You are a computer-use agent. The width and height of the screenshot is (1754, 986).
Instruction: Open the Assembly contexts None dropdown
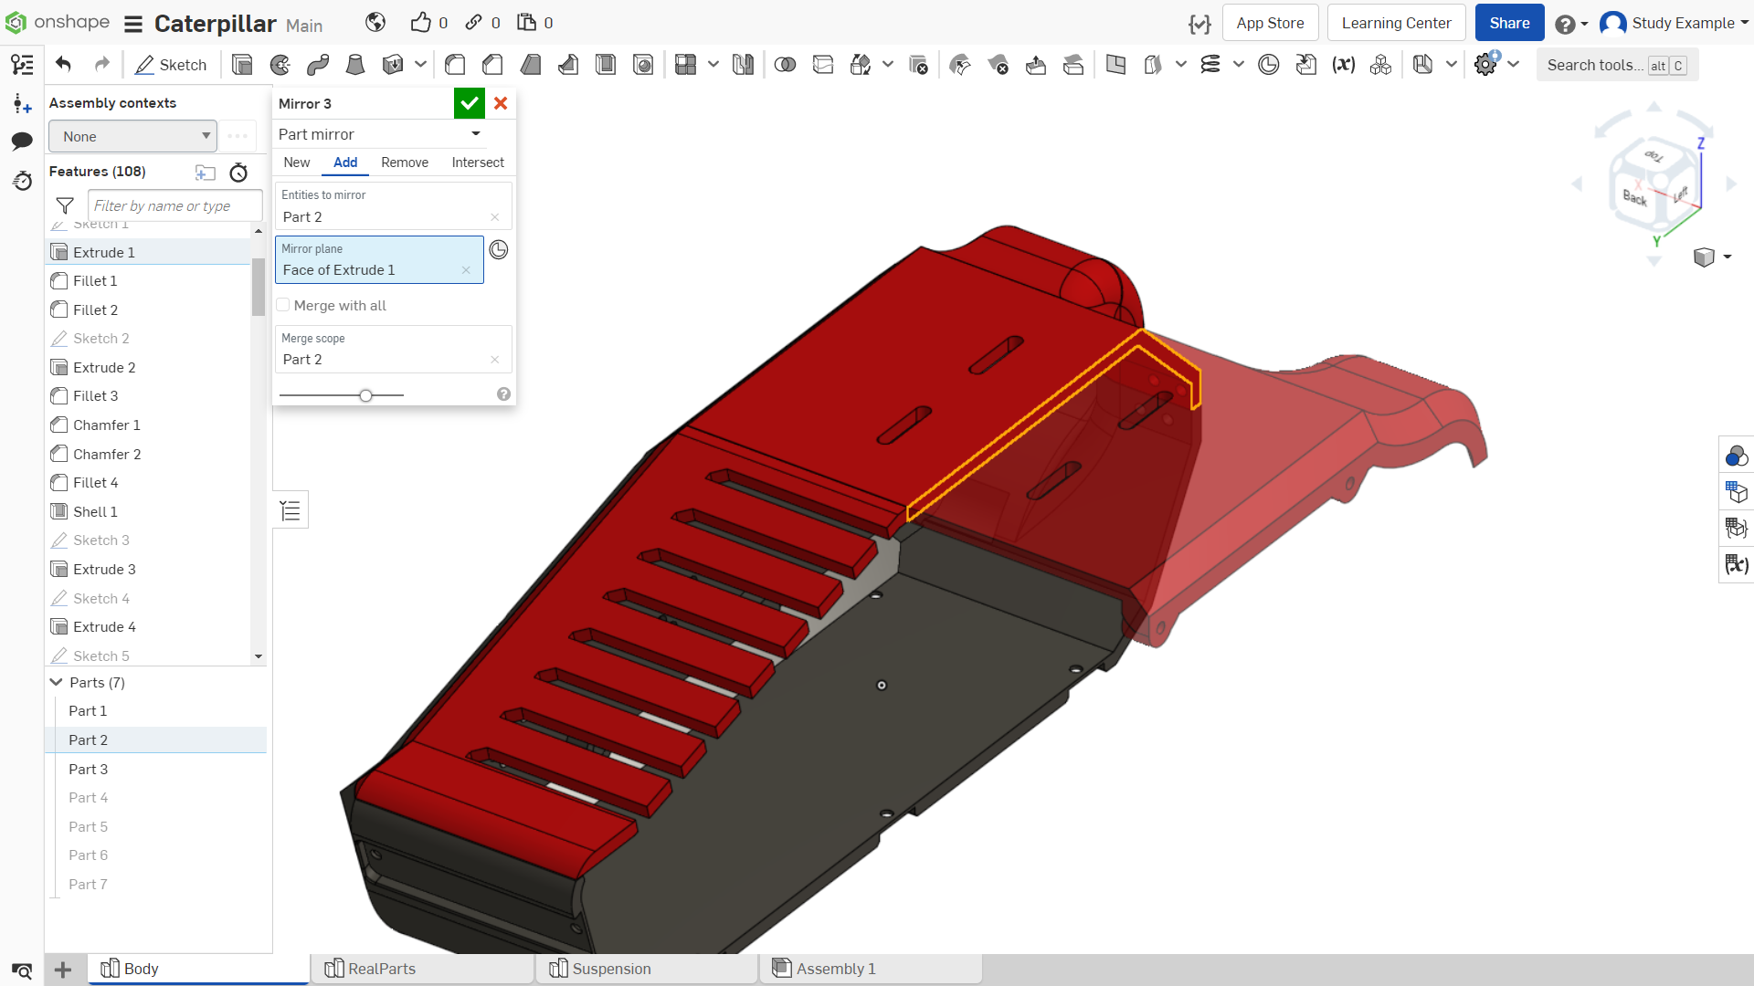point(132,136)
